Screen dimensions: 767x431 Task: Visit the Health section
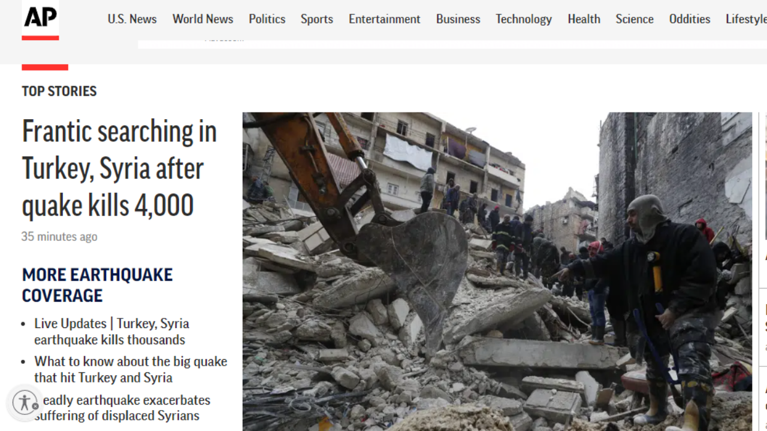click(584, 19)
